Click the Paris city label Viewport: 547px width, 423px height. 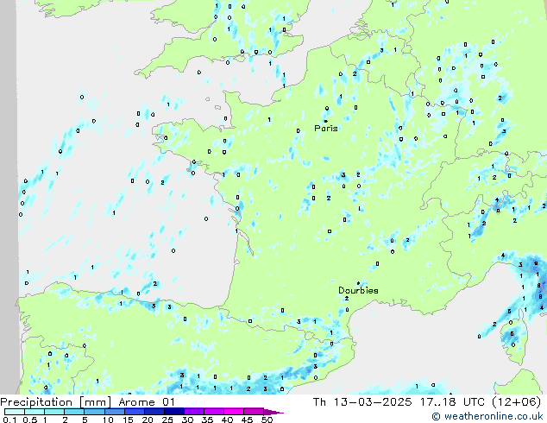pos(326,129)
